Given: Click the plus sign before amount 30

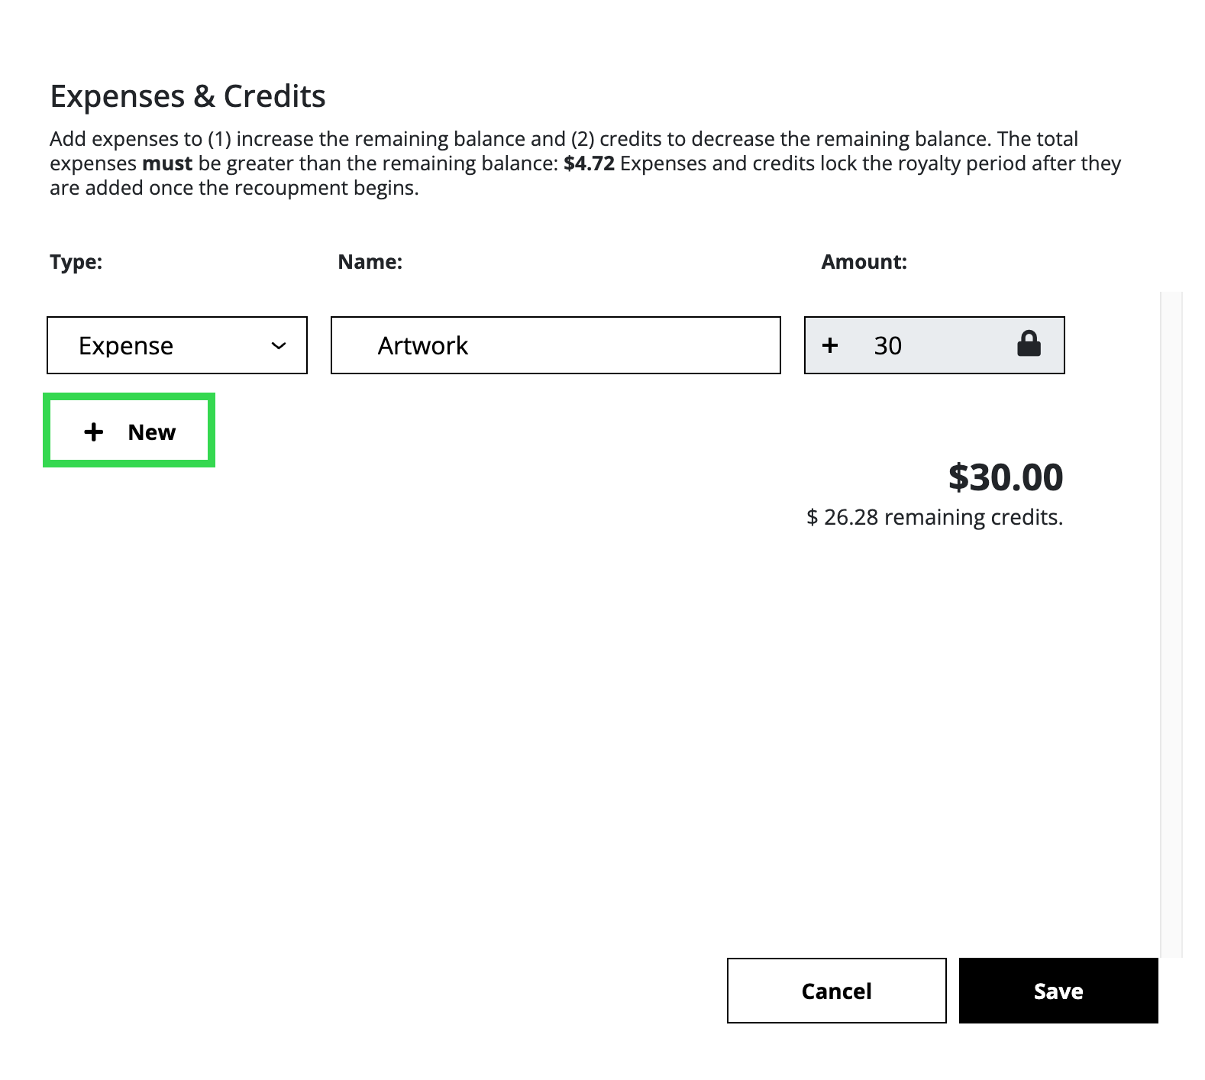Looking at the screenshot, I should (830, 345).
